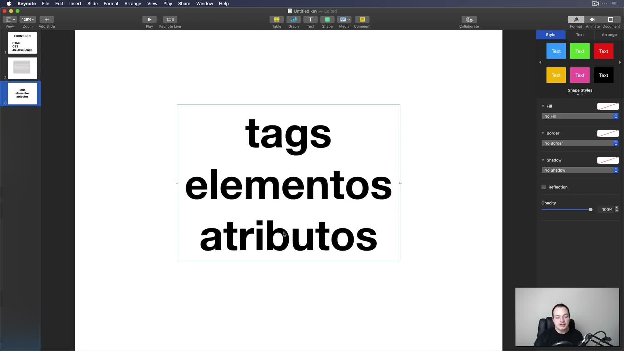
Task: Open the Arrange menu in menu bar
Action: 133,4
